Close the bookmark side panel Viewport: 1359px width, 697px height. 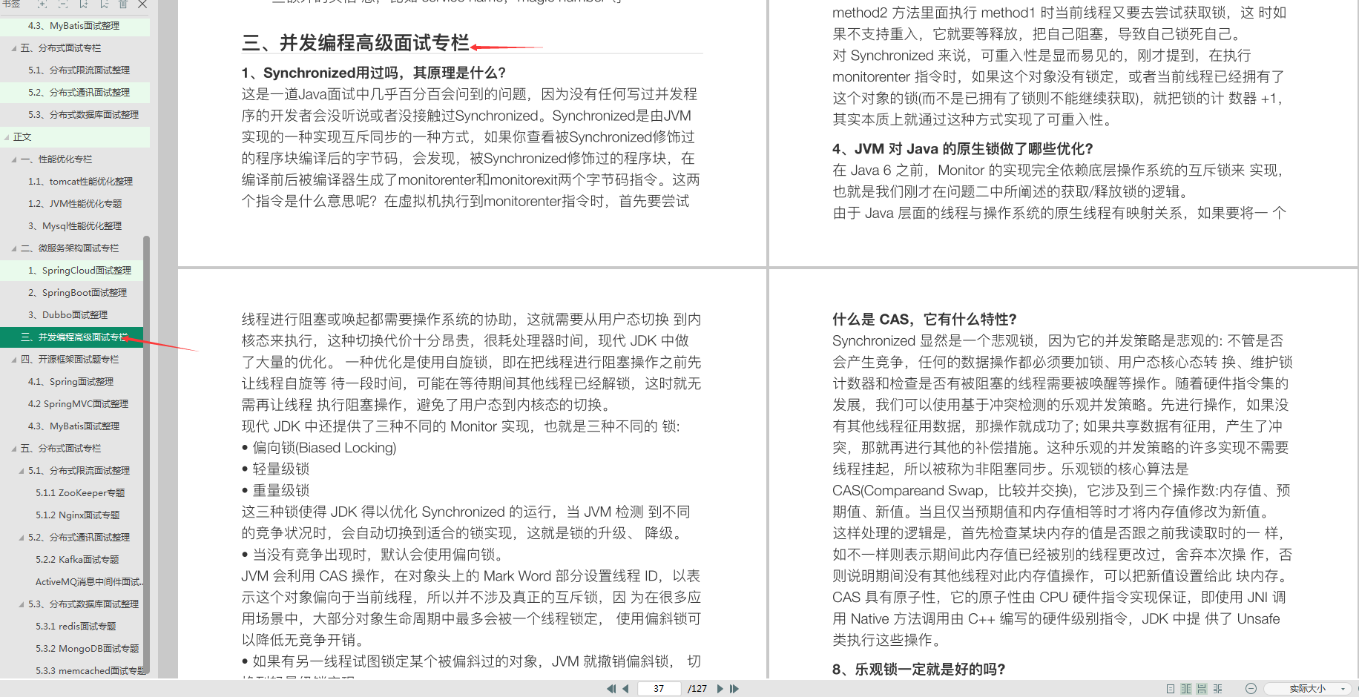[x=142, y=4]
